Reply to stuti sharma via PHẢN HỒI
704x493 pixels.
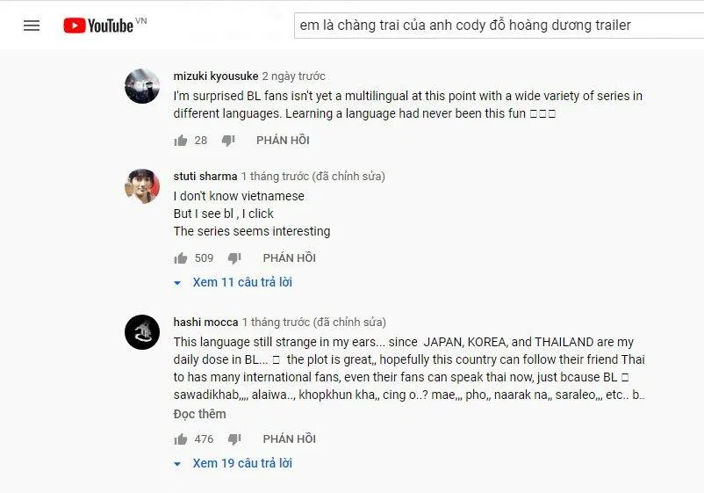289,258
